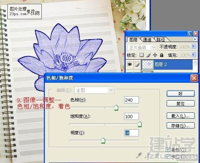Open the layers panel flyout menu arrow
Screen dimensions: 200x163
tap(195, 39)
